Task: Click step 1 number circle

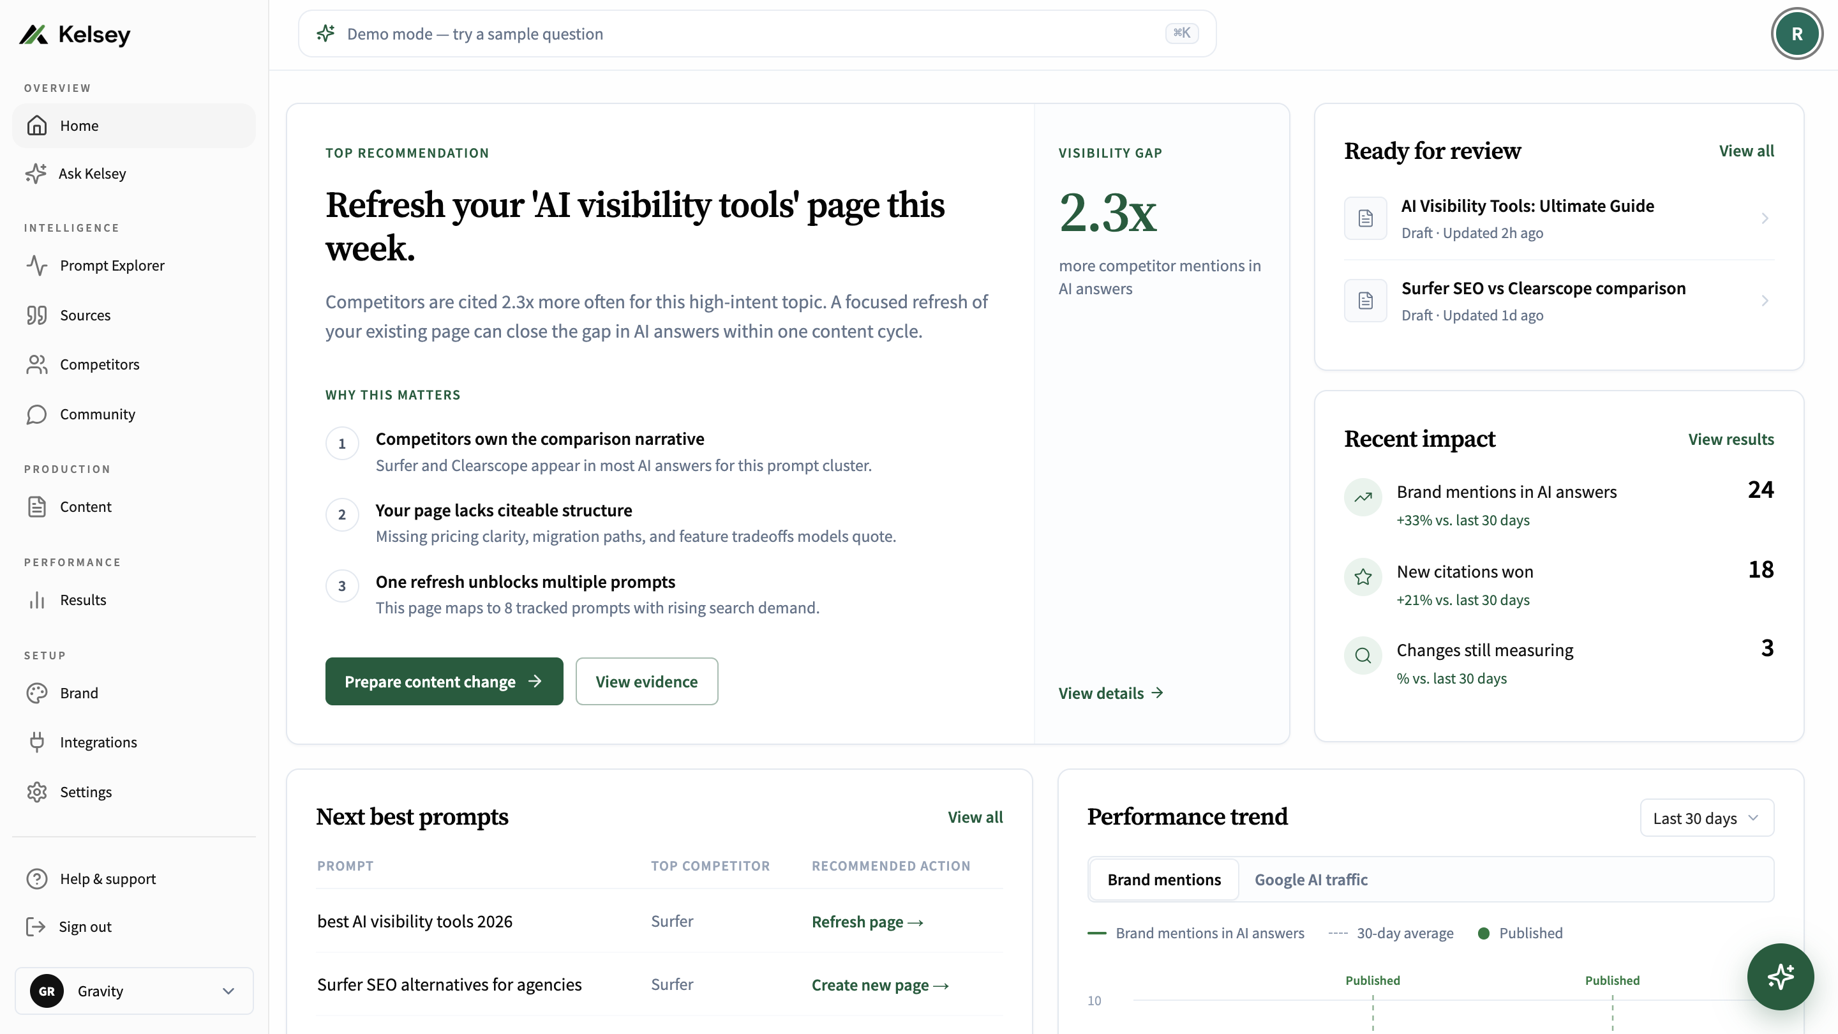Action: click(x=342, y=443)
